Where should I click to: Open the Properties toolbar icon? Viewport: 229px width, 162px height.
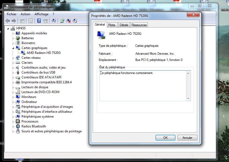tap(30, 21)
